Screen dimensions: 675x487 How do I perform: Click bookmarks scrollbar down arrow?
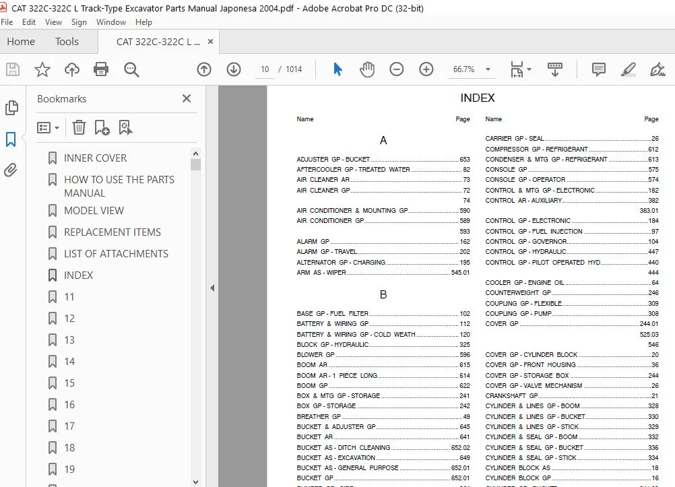[195, 482]
